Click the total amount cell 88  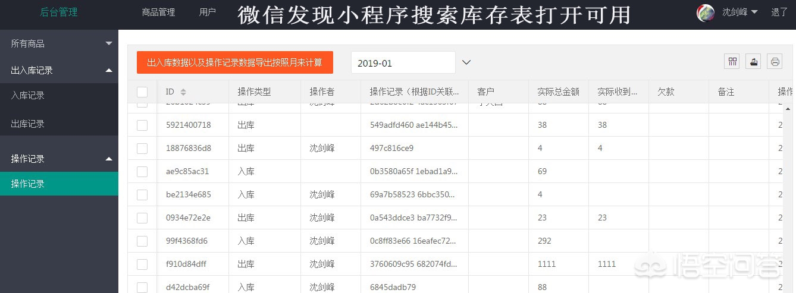(x=542, y=287)
